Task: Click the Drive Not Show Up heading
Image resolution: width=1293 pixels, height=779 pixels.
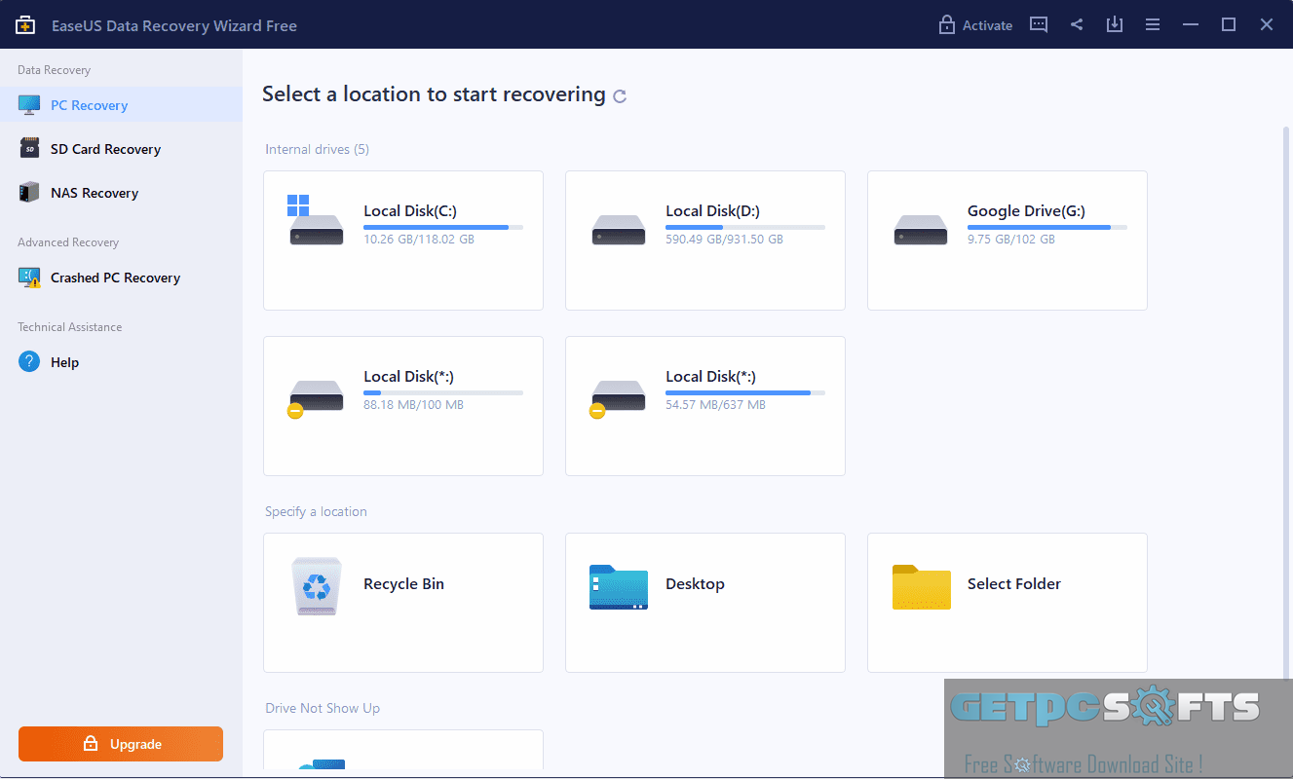Action: [323, 708]
